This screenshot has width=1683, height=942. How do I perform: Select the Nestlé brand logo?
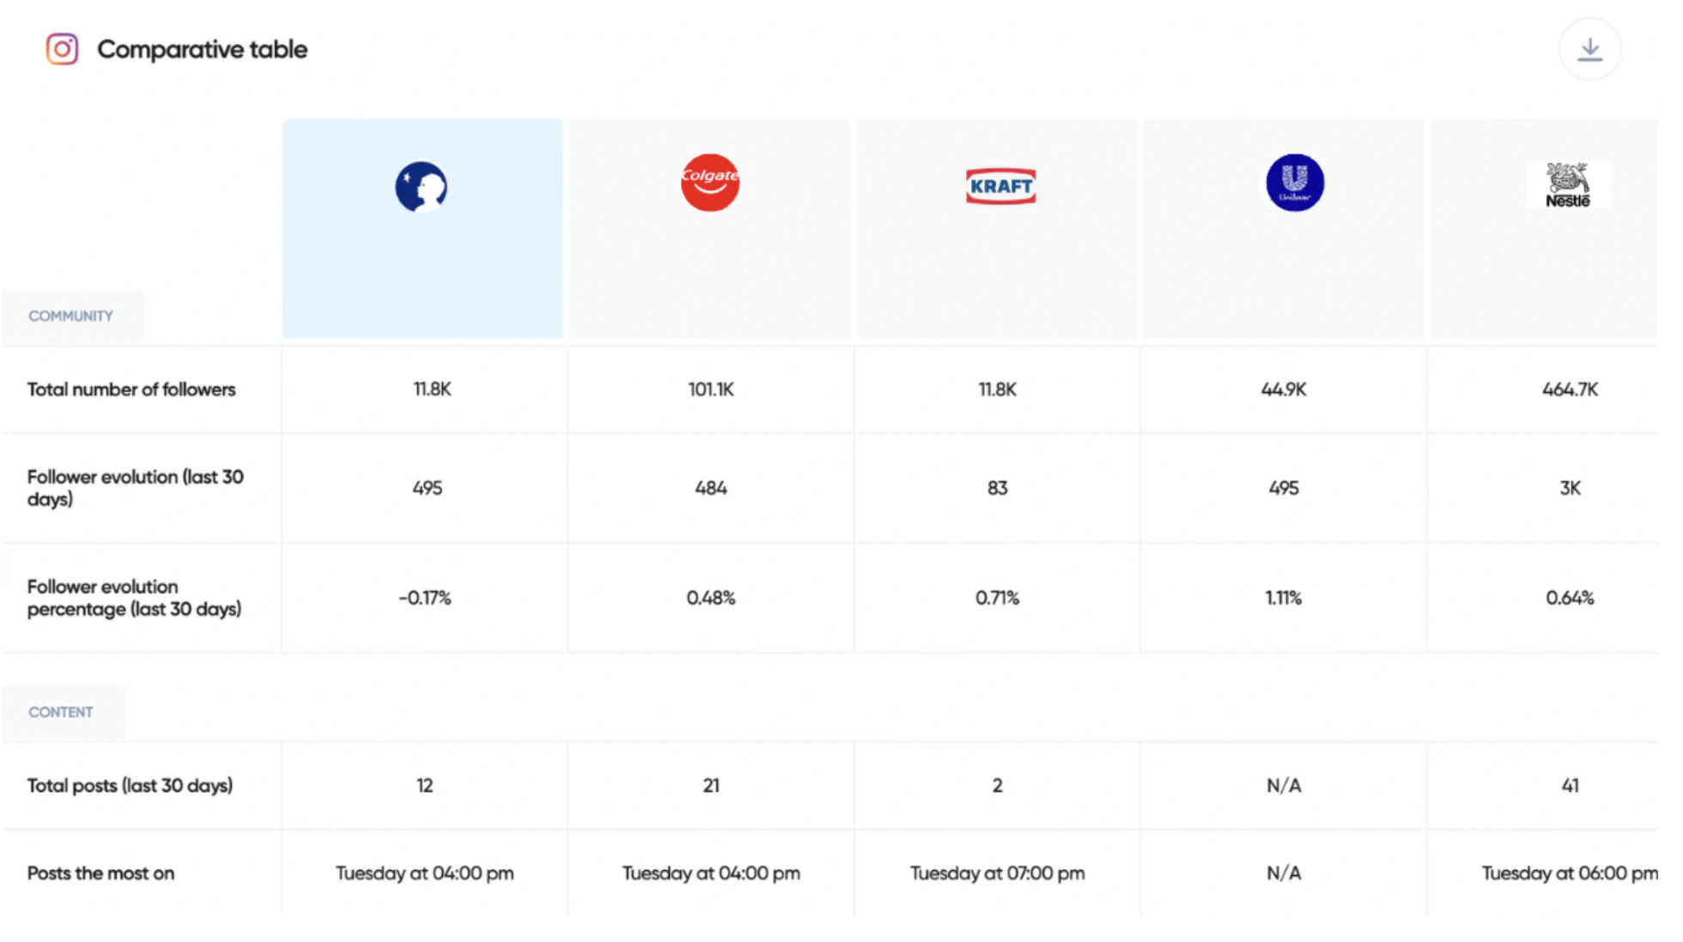(1568, 185)
